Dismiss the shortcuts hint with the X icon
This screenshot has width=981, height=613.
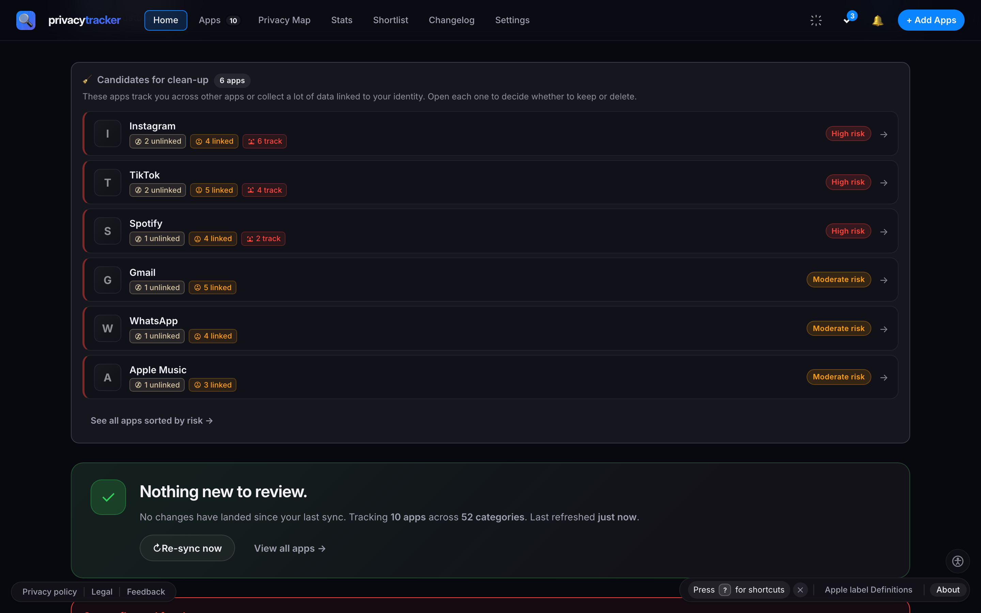coord(800,590)
